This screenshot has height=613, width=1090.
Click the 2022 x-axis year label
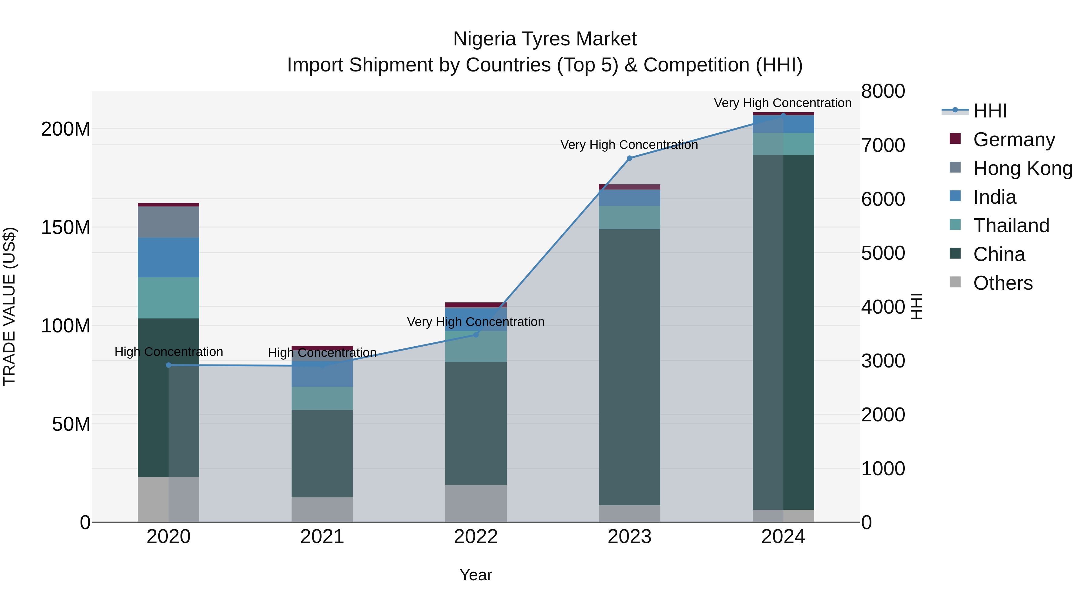[x=476, y=537]
